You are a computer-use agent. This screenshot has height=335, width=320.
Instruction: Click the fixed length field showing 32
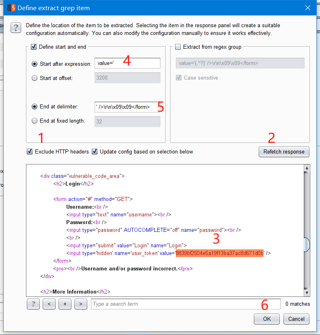click(128, 121)
